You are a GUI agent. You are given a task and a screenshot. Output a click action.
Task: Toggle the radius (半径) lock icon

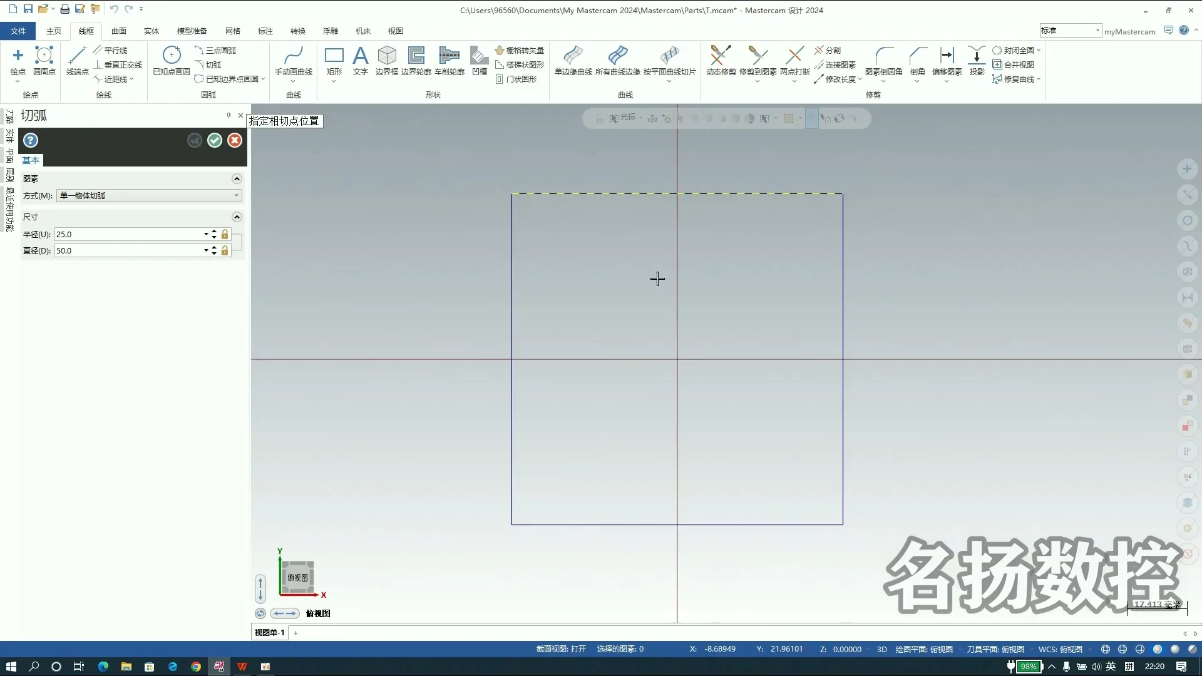coord(225,234)
